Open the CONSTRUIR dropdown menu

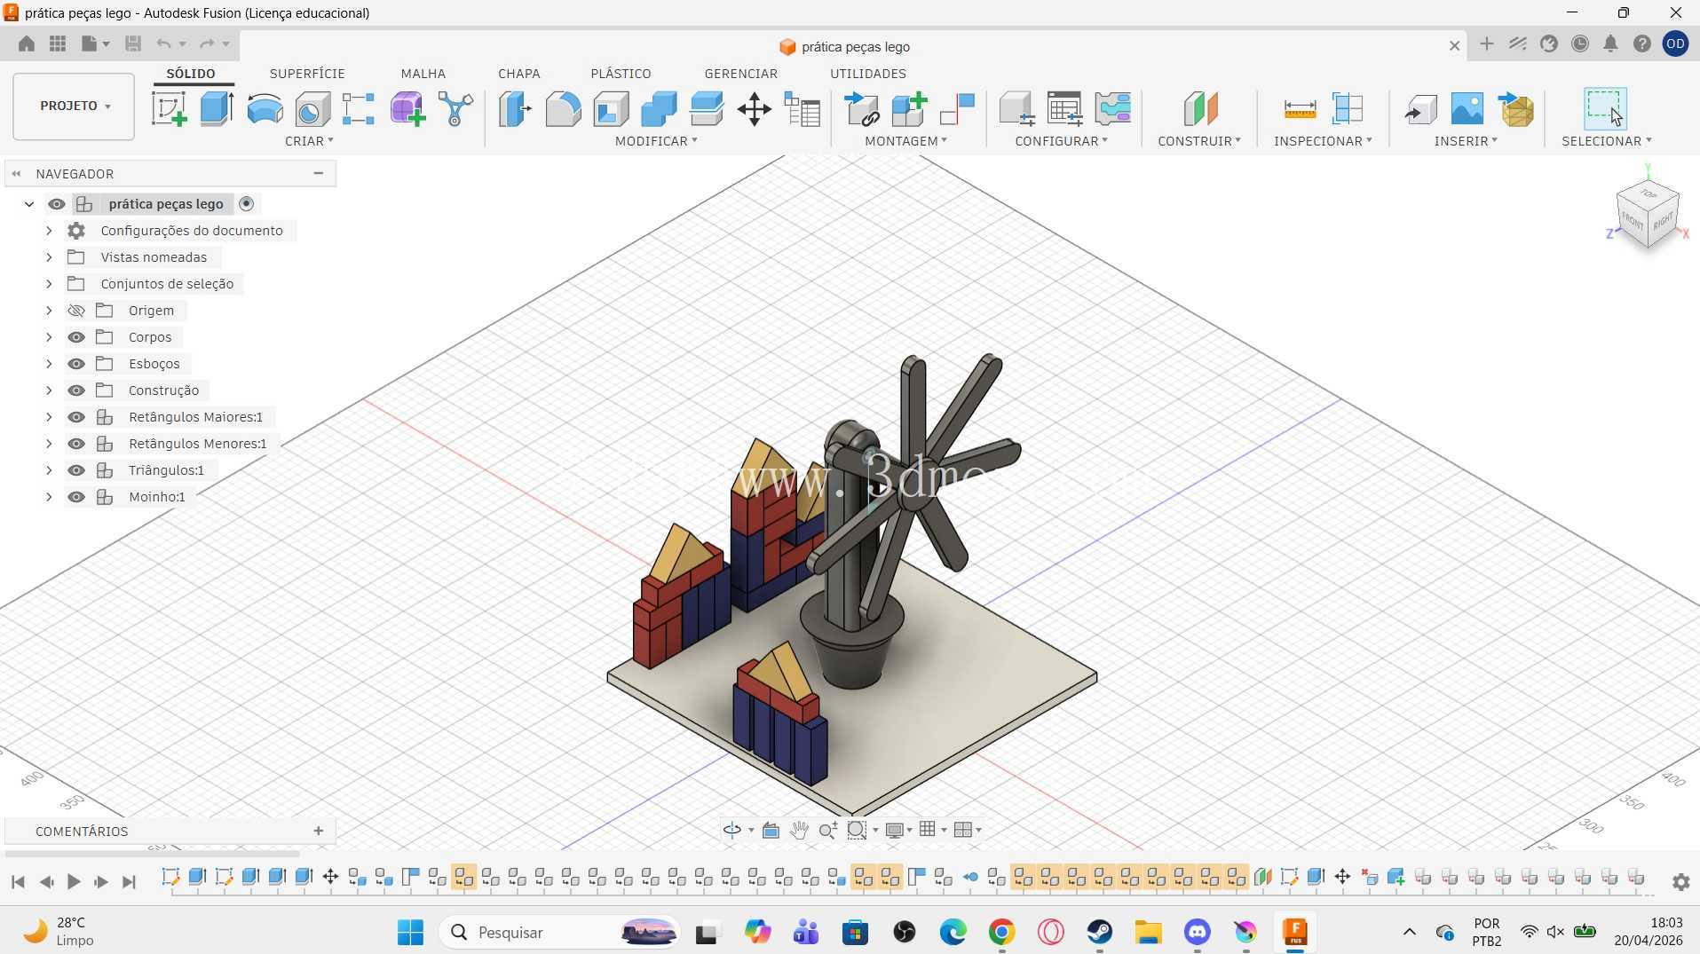coord(1199,141)
